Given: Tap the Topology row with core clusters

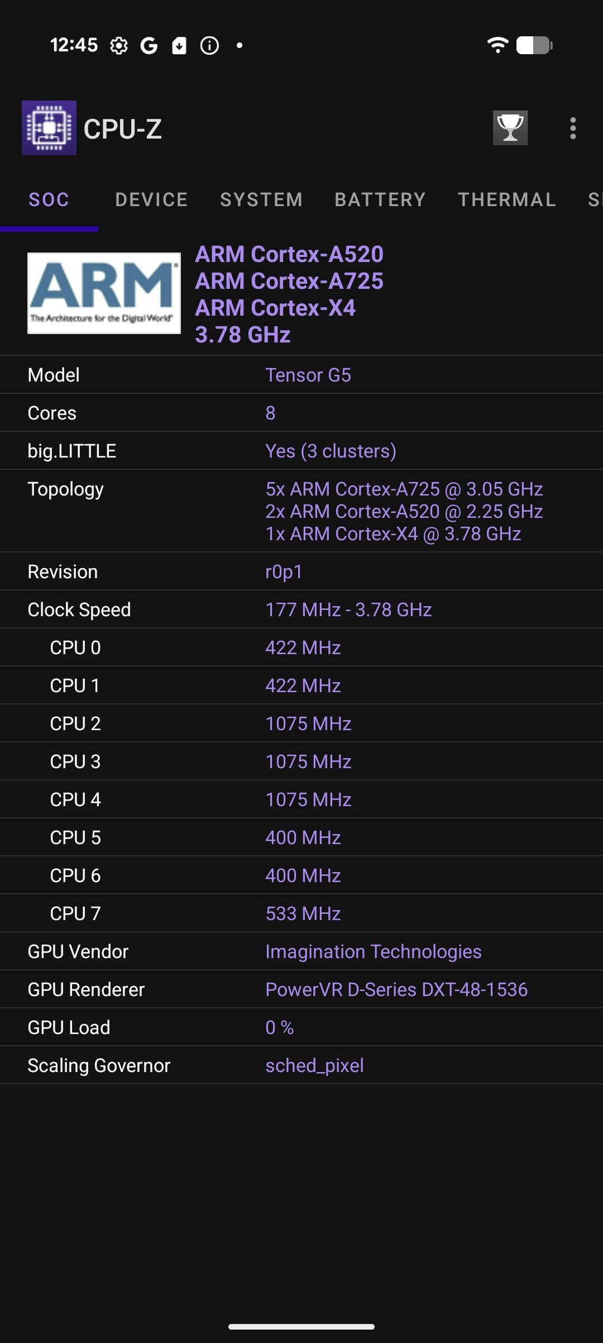Looking at the screenshot, I should point(301,511).
